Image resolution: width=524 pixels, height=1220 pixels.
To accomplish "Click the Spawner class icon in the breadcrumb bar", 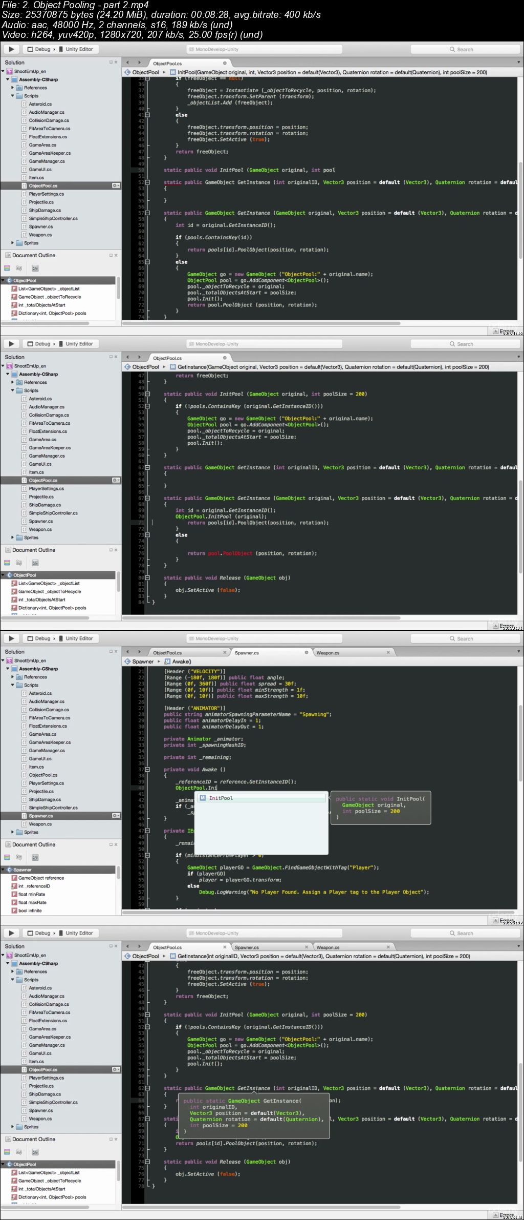I will click(127, 661).
